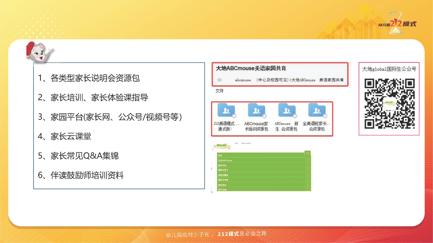This screenshot has height=243, width=433.
Task: Click the 大地ABCmouse美语家园共育 title
Action: [x=251, y=68]
